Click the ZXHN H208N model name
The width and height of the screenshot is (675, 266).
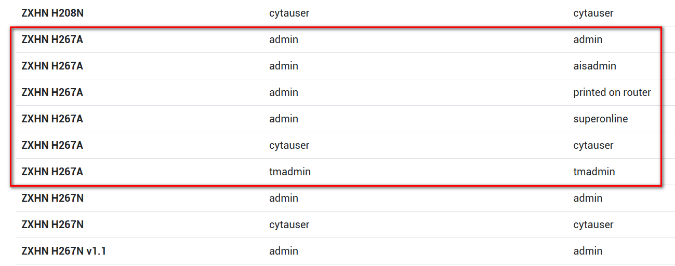(52, 13)
